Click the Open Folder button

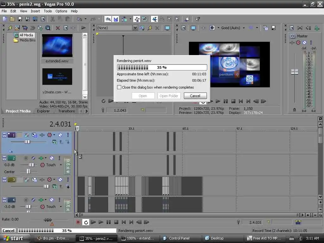(169, 96)
